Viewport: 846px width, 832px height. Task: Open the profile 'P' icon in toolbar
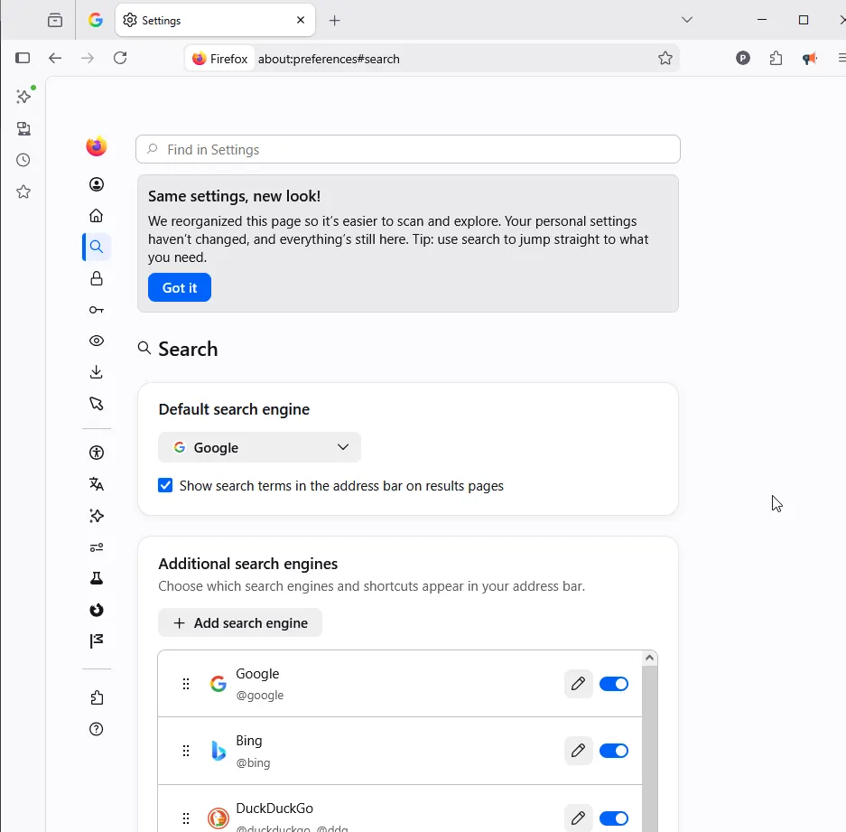point(743,58)
